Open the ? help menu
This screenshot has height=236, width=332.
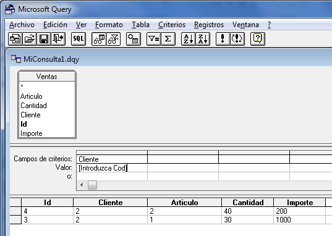269,25
